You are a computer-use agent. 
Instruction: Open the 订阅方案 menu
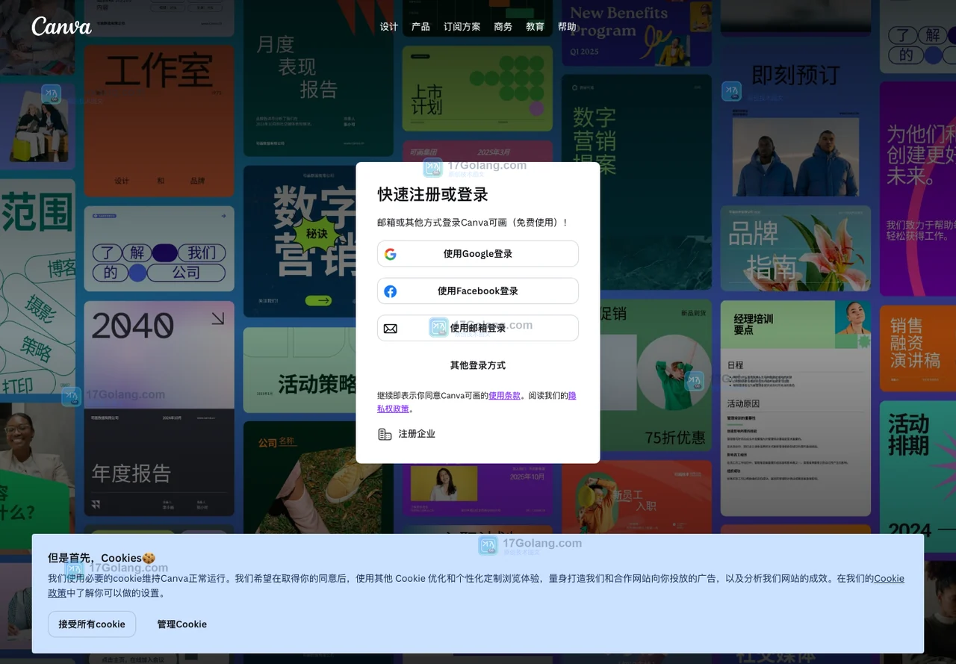coord(462,27)
